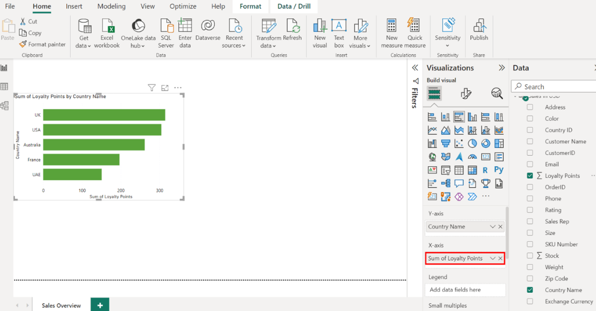Click the filter icon above the chart
The height and width of the screenshot is (311, 596).
click(x=152, y=88)
